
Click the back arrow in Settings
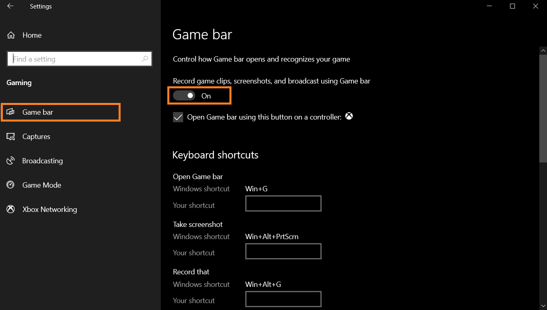click(x=10, y=6)
